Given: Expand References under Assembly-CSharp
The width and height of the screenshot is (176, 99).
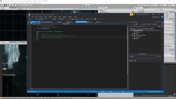Looking at the screenshot, I should (132, 32).
